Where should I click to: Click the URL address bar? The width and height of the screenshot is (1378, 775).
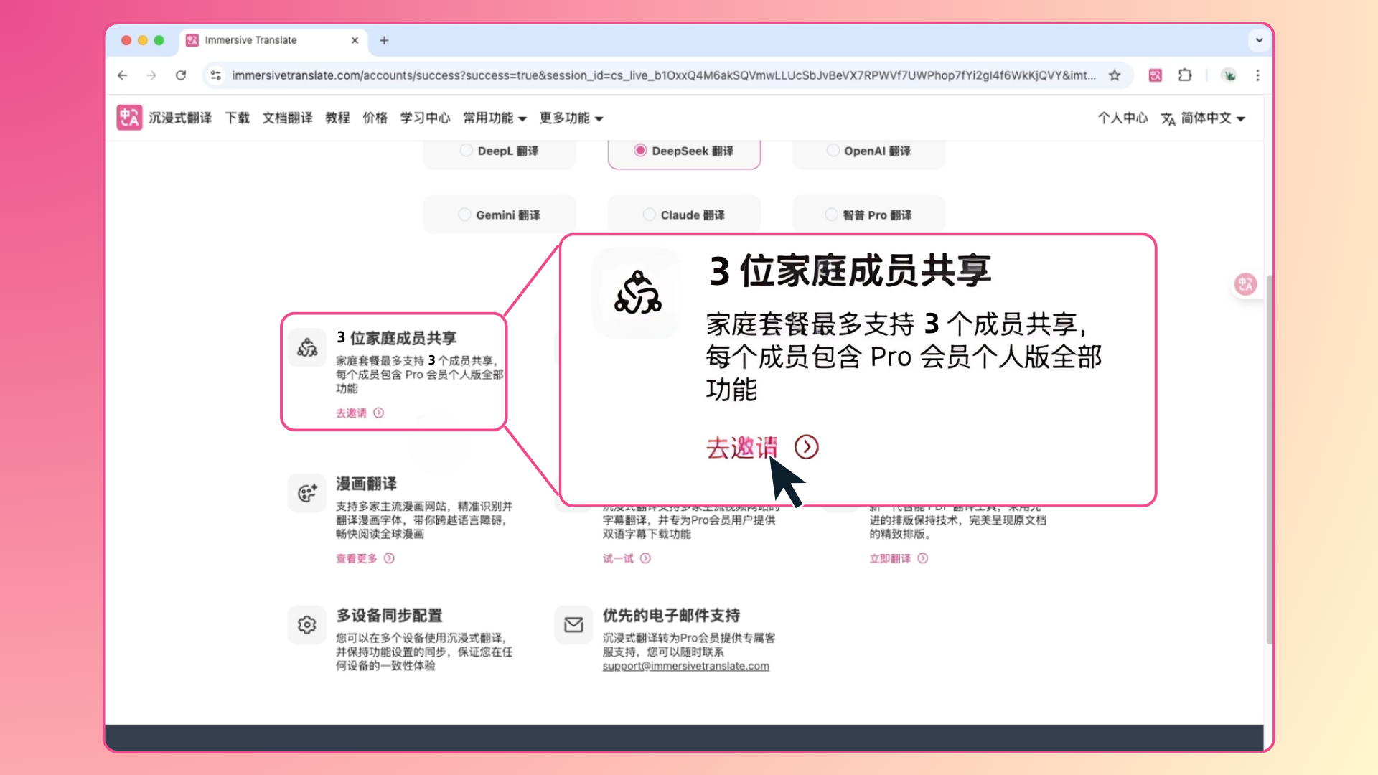(664, 75)
